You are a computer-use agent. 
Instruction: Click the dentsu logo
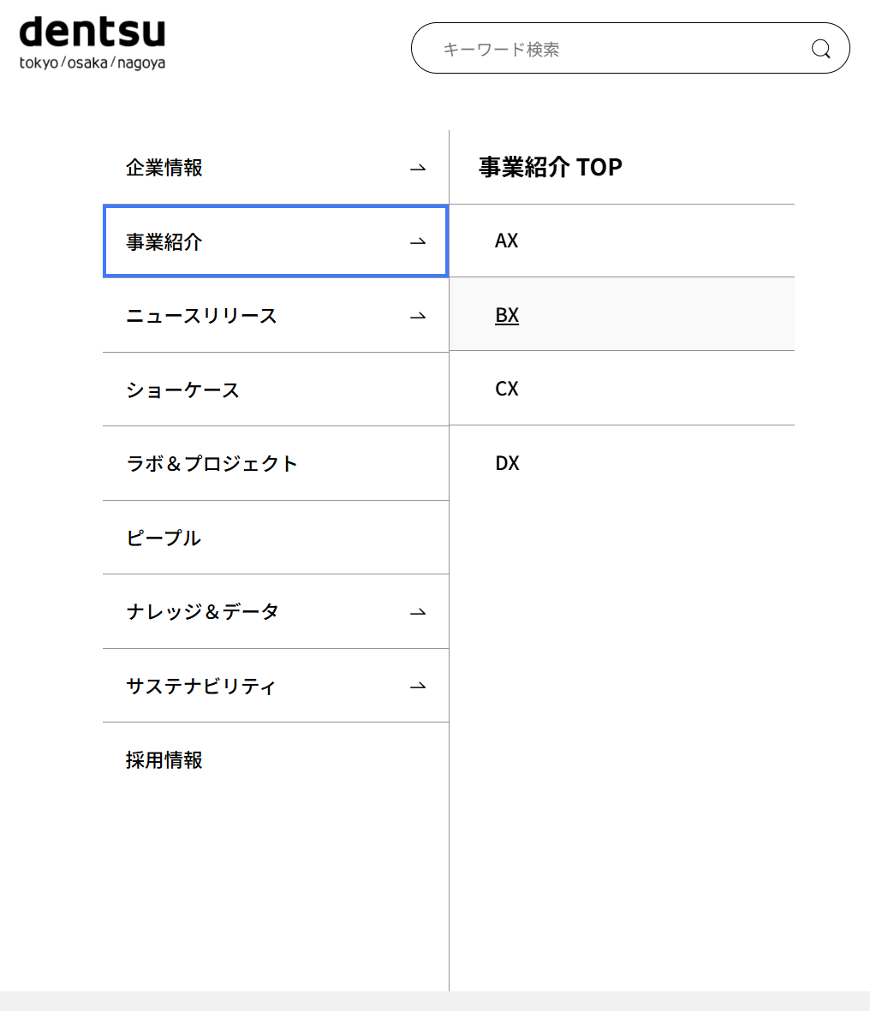(92, 42)
